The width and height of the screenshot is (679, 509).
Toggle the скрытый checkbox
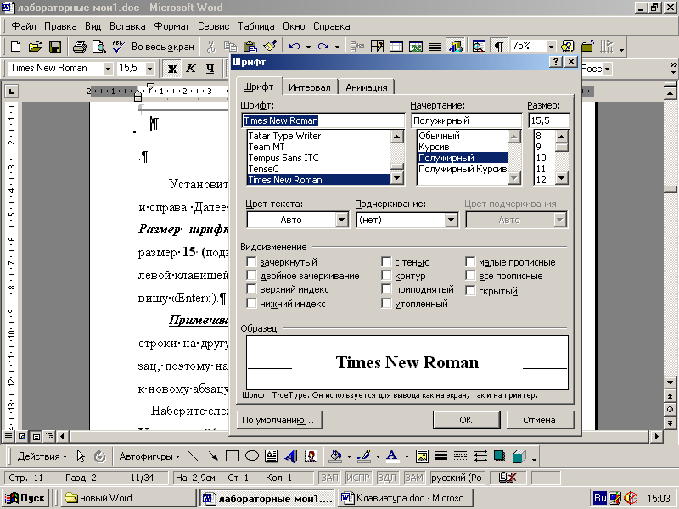470,291
